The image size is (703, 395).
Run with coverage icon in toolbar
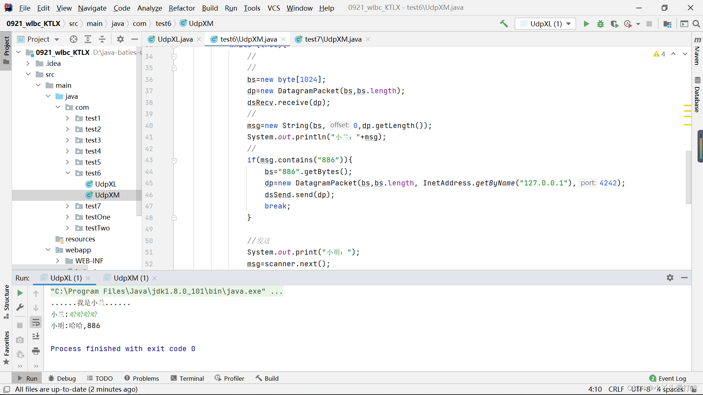click(x=614, y=24)
